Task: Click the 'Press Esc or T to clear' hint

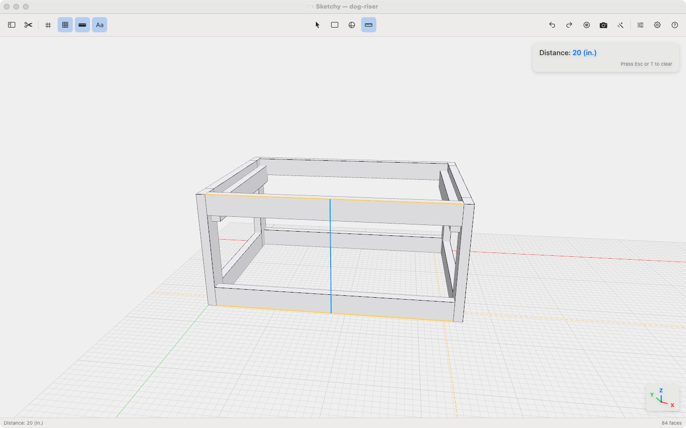Action: pyautogui.click(x=646, y=64)
